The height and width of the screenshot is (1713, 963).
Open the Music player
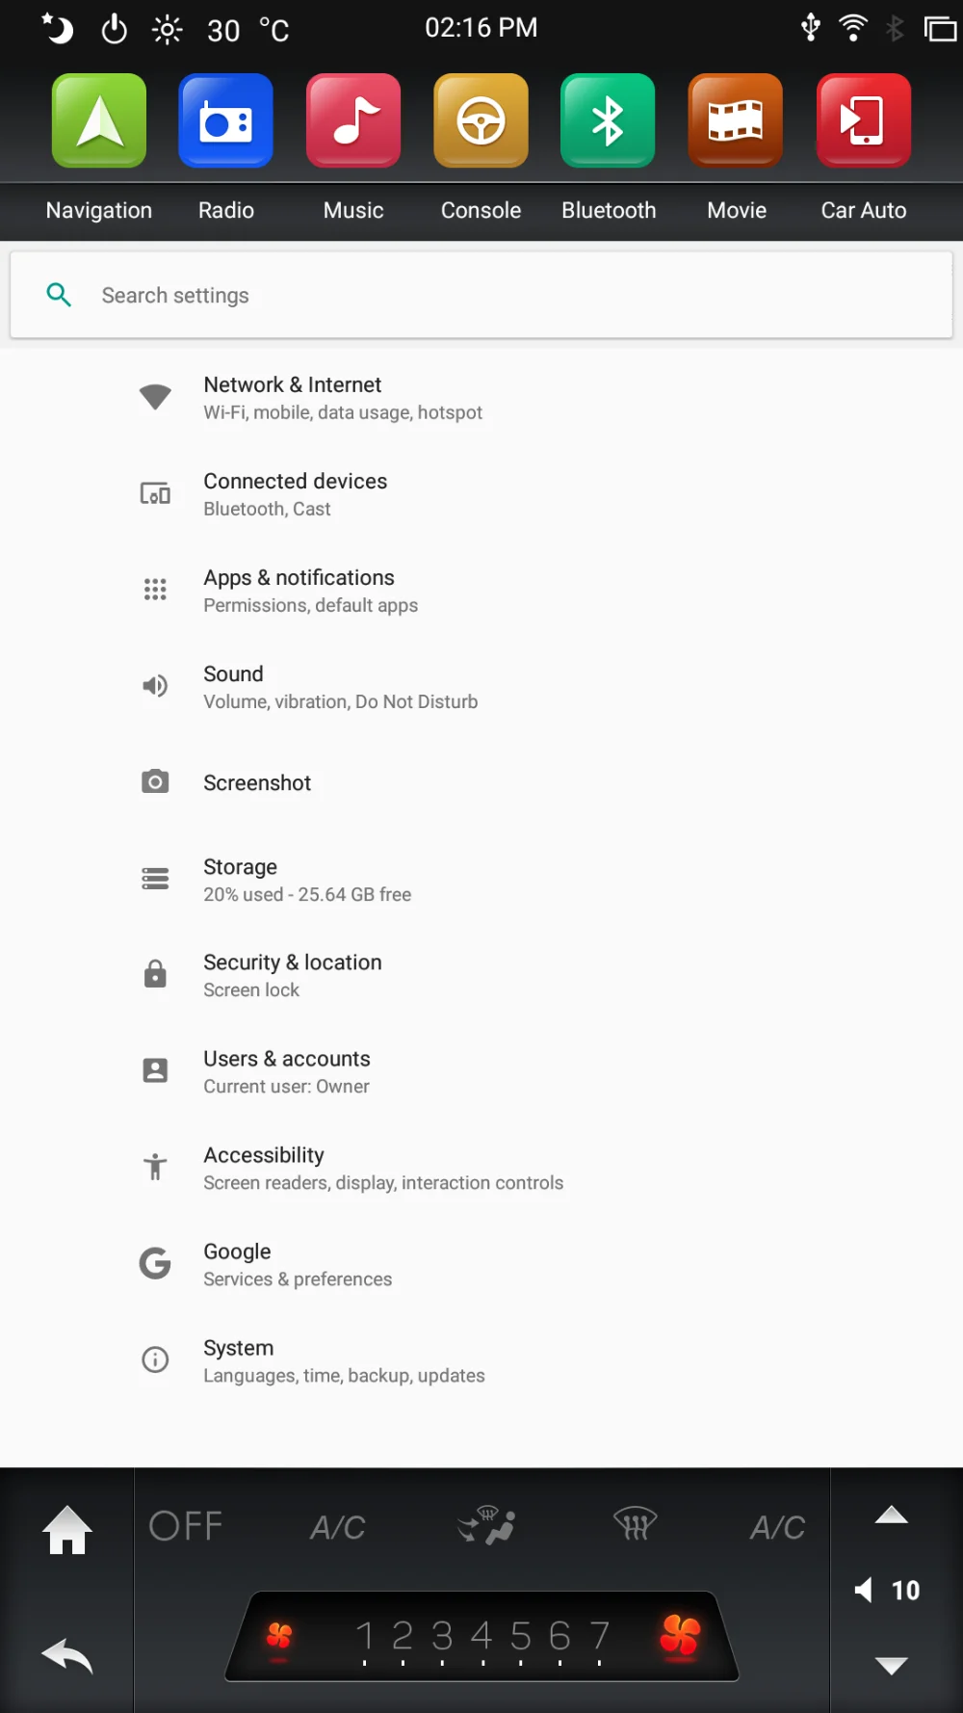[352, 121]
